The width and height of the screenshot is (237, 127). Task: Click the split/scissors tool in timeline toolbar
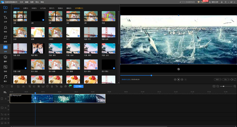[x=24, y=86]
